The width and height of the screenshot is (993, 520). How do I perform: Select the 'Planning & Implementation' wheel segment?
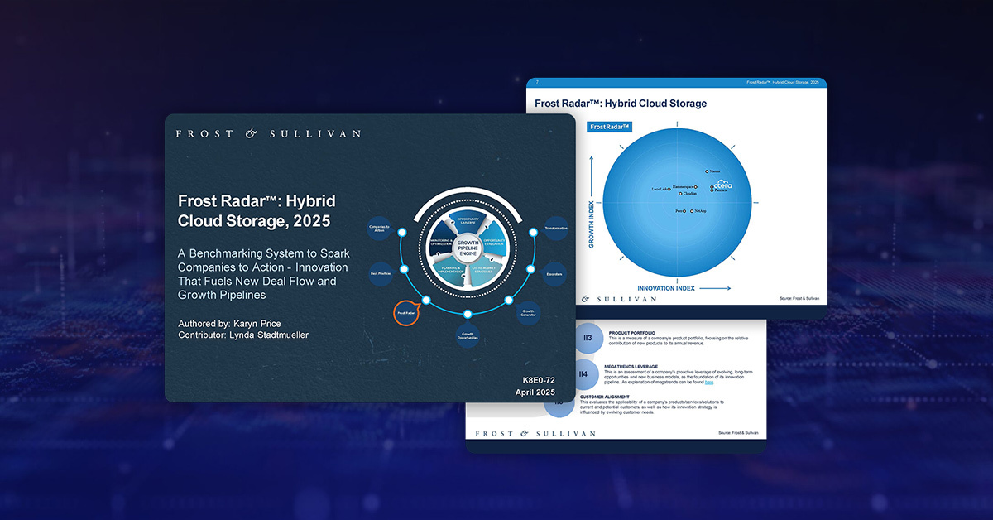(x=450, y=271)
